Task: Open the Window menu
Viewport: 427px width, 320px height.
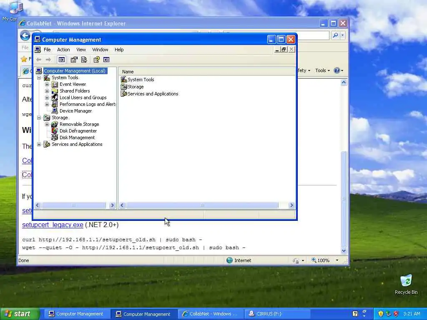Action: [100, 50]
